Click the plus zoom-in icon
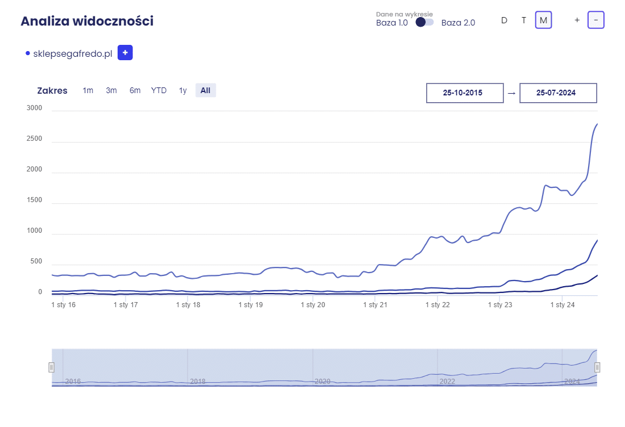 (577, 20)
